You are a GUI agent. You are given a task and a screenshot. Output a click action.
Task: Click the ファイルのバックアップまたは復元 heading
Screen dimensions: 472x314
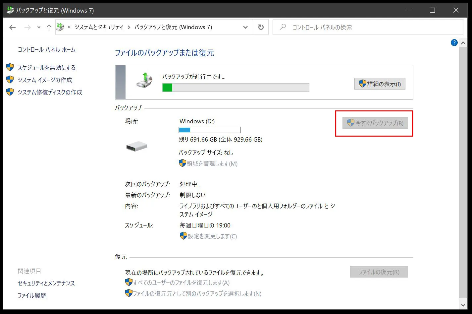tap(165, 53)
